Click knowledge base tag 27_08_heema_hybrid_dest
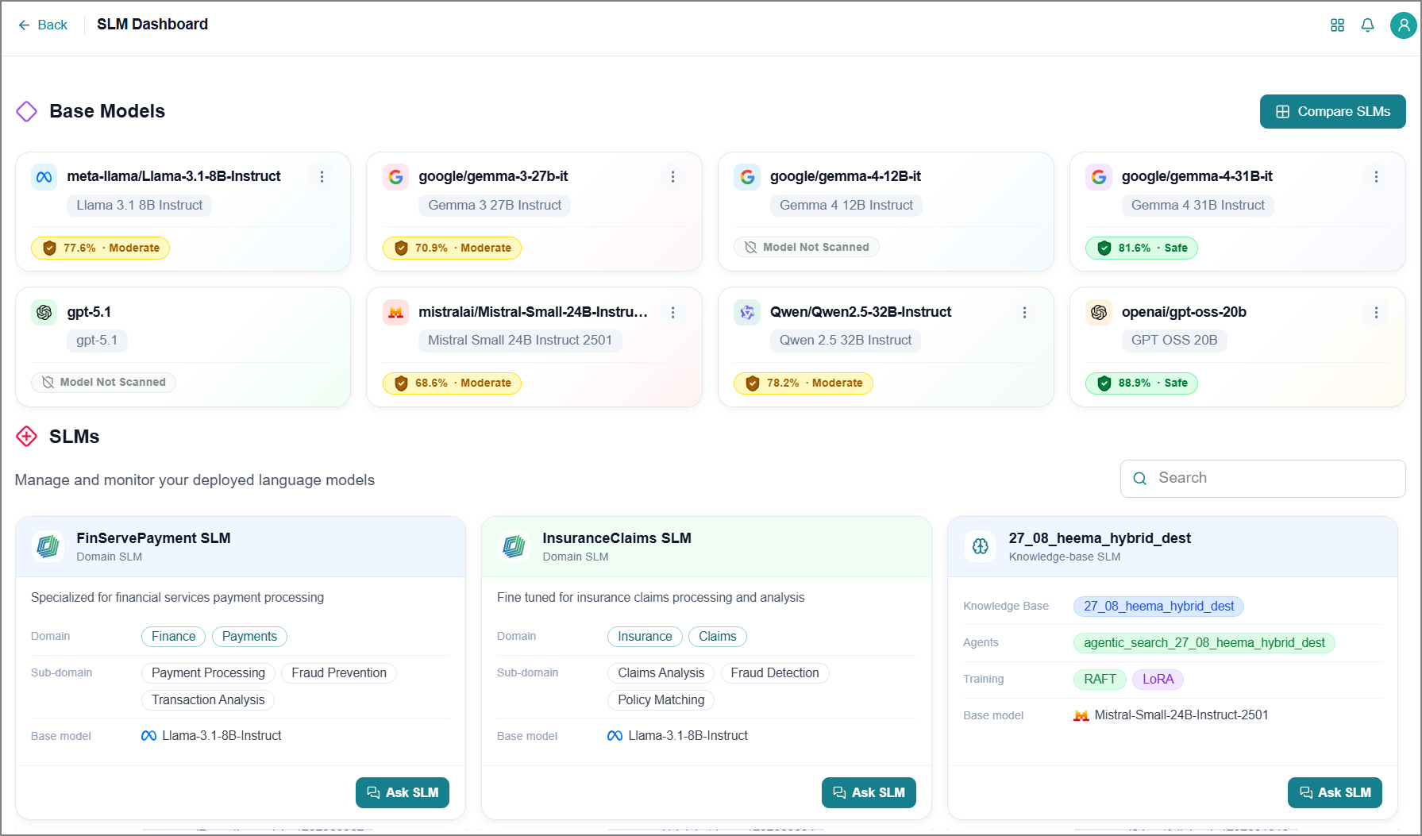The image size is (1422, 836). coord(1158,607)
